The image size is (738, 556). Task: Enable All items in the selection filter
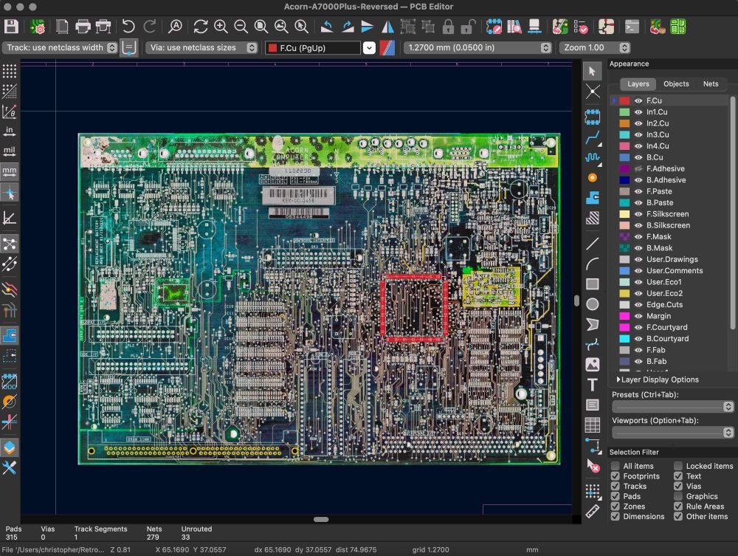coord(615,466)
